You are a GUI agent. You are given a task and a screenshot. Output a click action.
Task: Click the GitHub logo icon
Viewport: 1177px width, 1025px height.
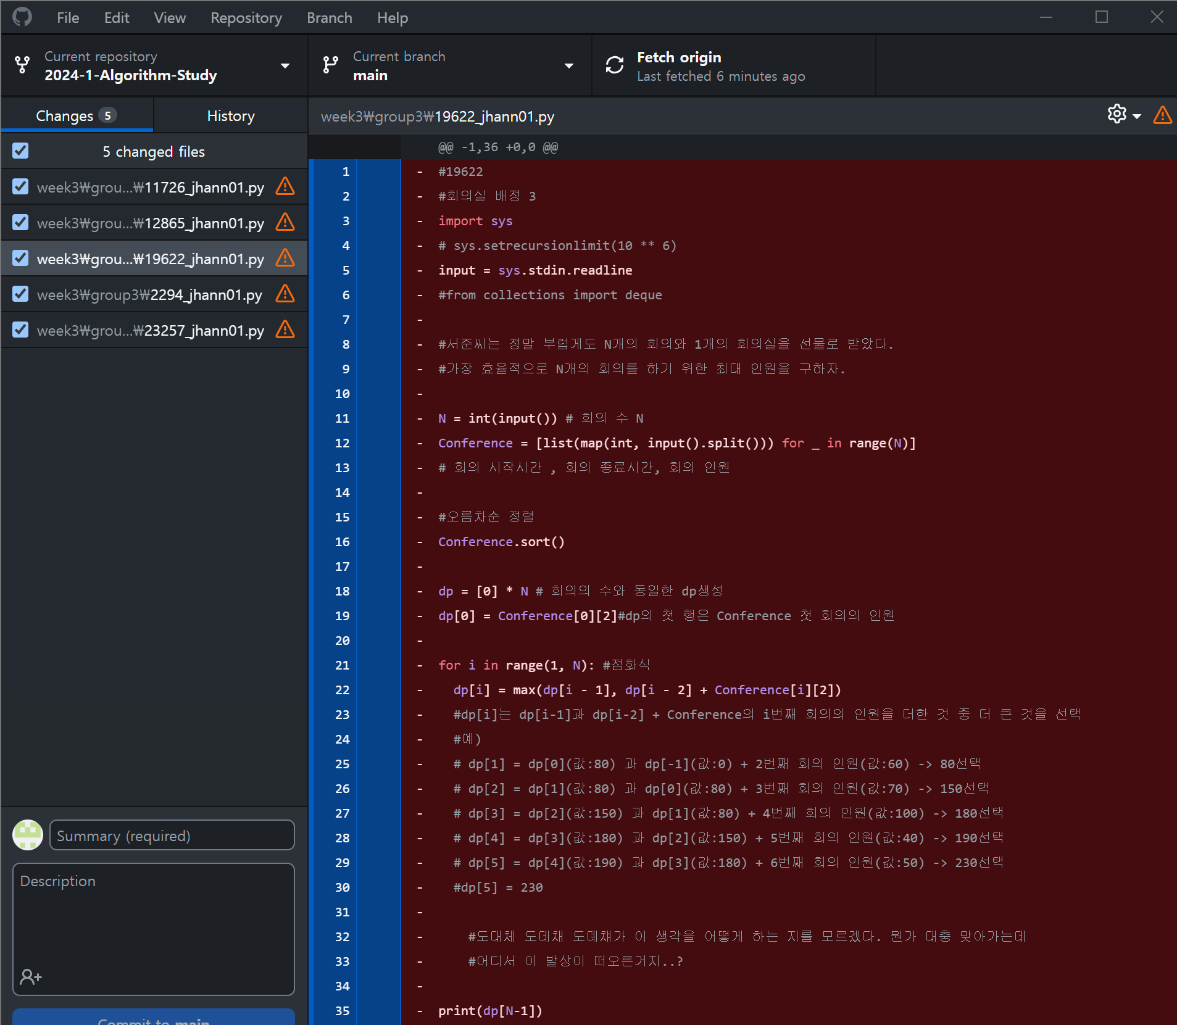[x=22, y=17]
